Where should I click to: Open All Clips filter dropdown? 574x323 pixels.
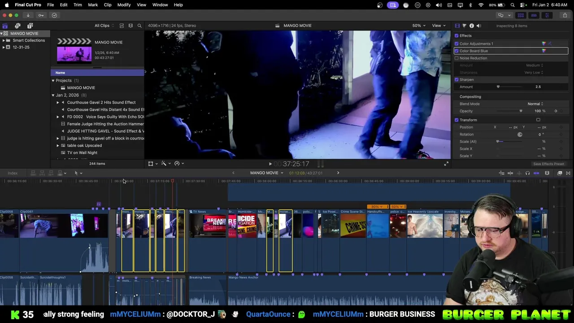(x=104, y=26)
